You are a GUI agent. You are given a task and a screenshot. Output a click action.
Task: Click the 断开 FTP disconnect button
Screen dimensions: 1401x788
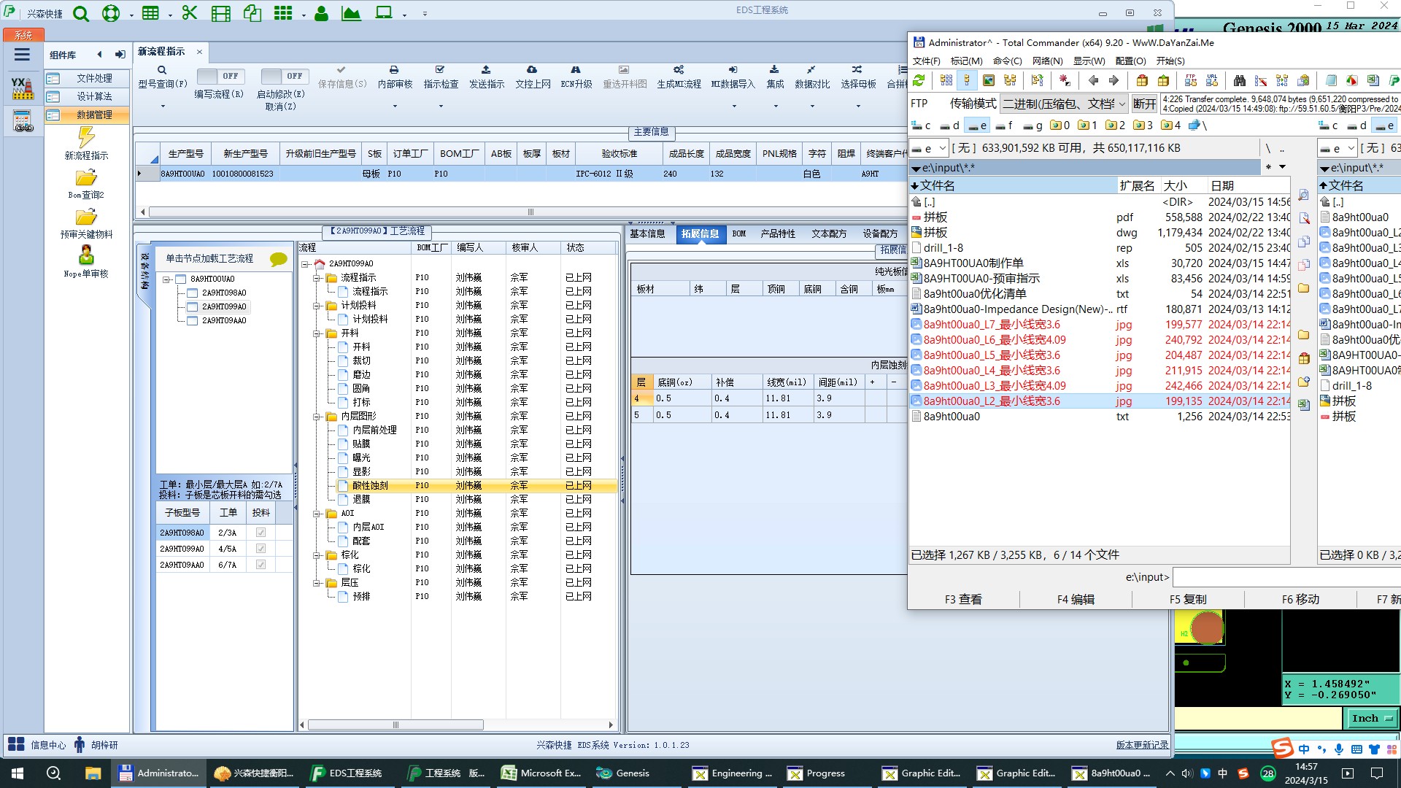[x=1143, y=104]
